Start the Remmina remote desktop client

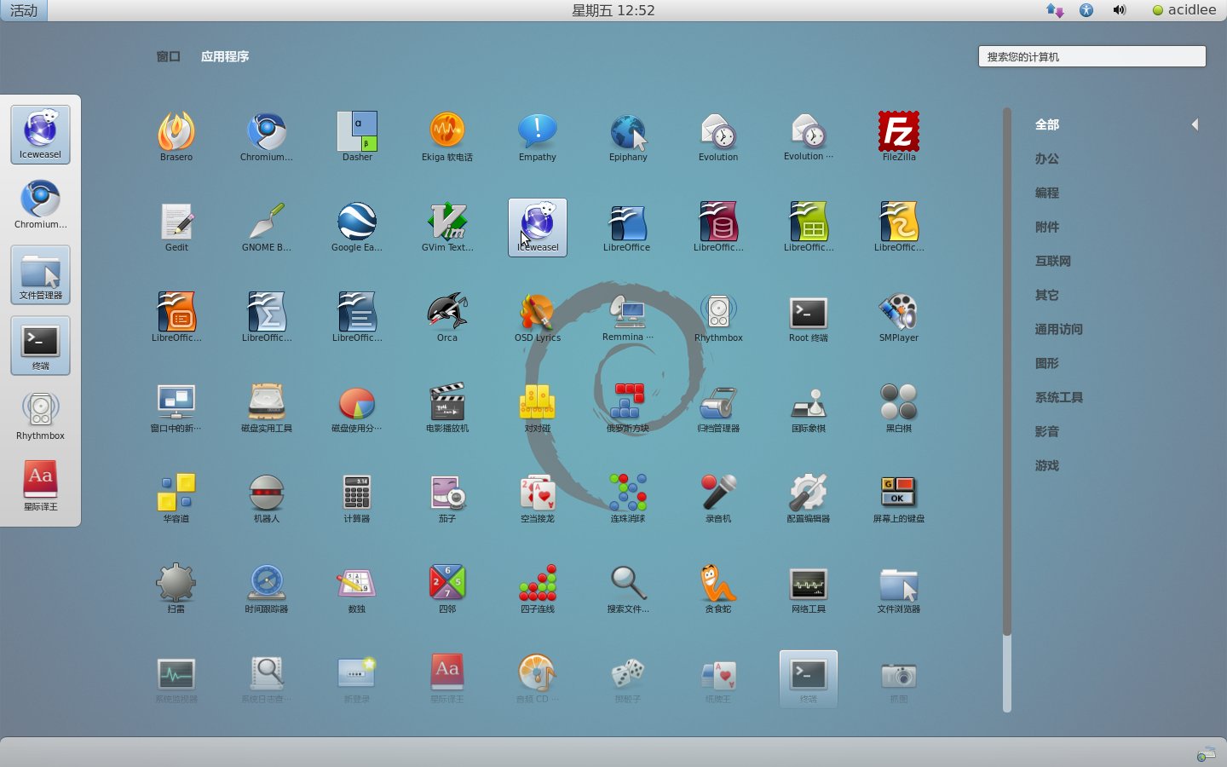pyautogui.click(x=628, y=317)
